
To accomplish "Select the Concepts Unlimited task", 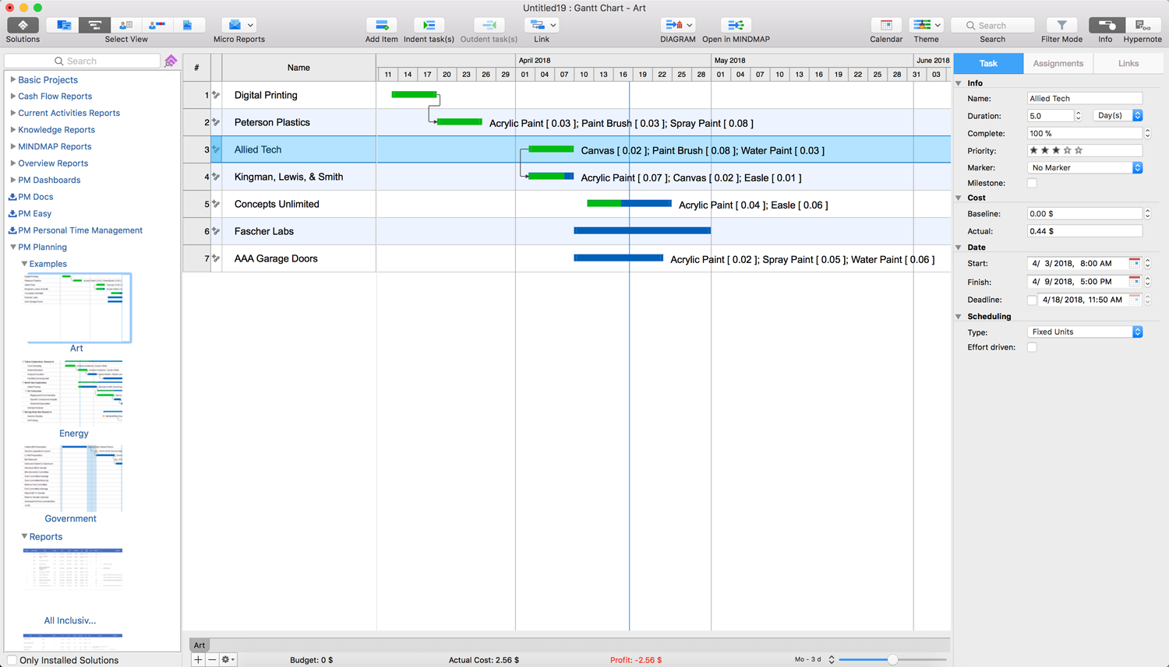I will (x=277, y=204).
